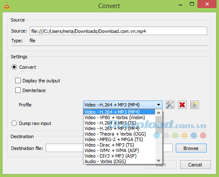Select the Dump raw input option
Image resolution: width=219 pixels, height=177 pixels.
point(14,123)
